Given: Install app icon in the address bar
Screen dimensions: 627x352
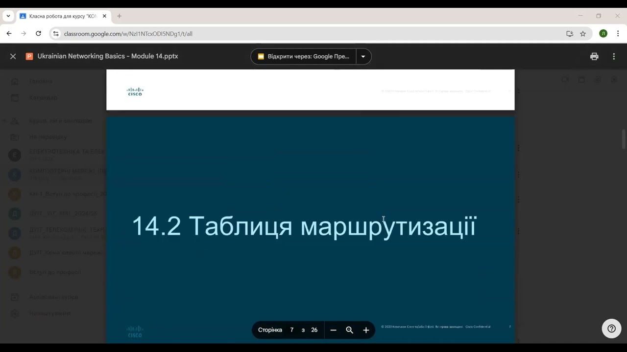Looking at the screenshot, I should (570, 34).
